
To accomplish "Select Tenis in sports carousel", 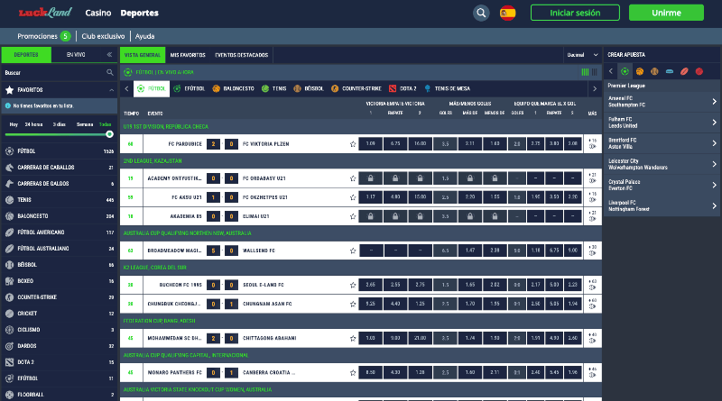I will point(274,88).
